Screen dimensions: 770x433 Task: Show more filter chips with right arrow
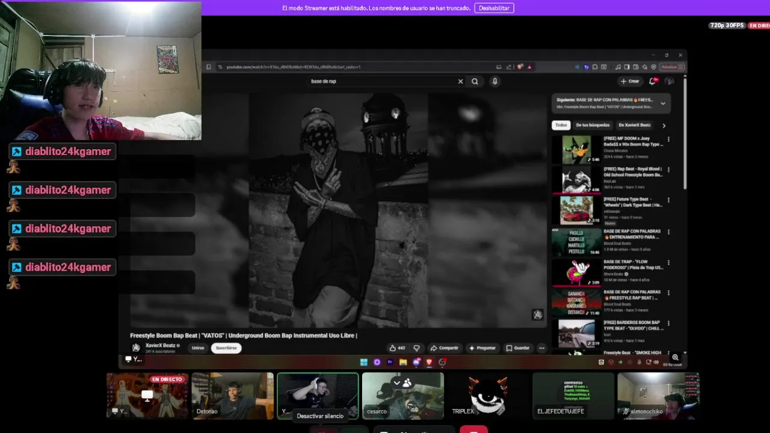pos(664,126)
